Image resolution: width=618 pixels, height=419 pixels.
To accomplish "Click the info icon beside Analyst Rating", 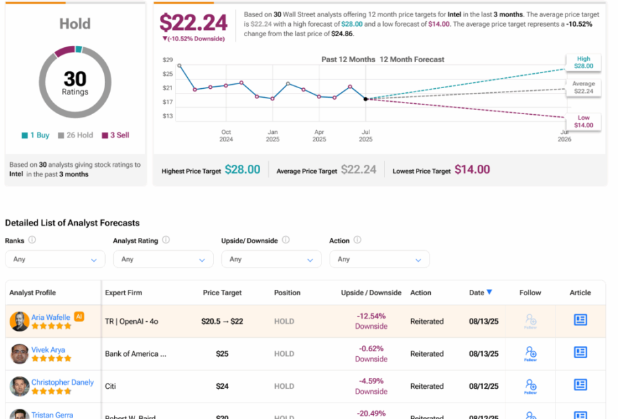I will (x=166, y=241).
